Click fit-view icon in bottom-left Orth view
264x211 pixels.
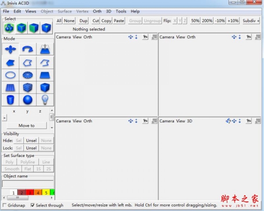coord(145,121)
